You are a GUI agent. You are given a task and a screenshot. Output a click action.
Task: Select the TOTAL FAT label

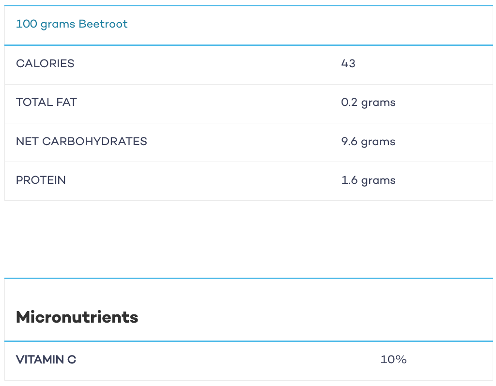(x=46, y=103)
